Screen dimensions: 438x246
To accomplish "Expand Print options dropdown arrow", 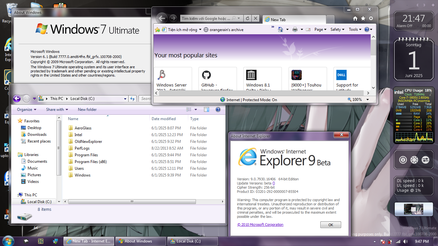I will click(301, 29).
